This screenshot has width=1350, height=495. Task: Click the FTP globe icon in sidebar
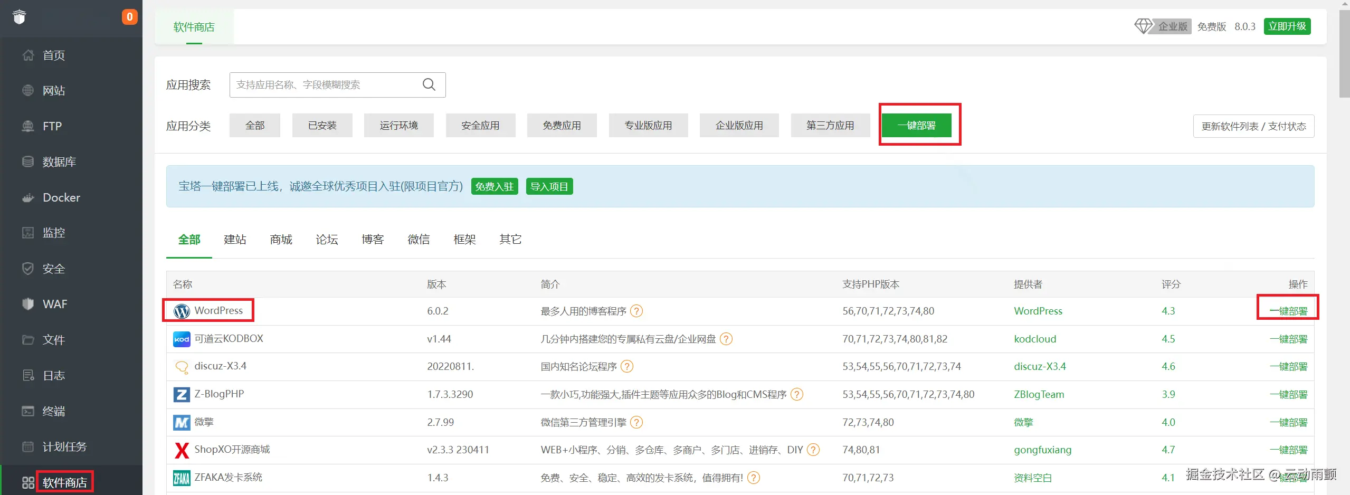tap(28, 126)
